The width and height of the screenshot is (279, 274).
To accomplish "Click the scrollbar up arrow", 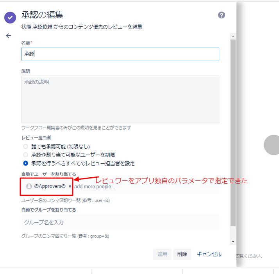I will click(x=233, y=36).
